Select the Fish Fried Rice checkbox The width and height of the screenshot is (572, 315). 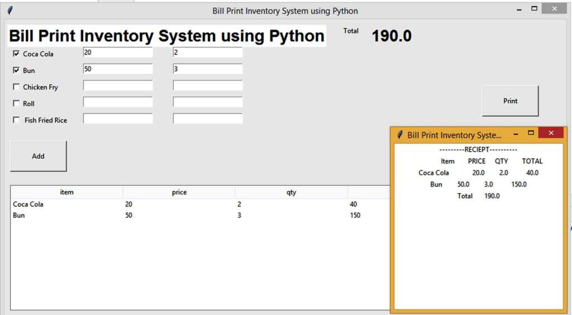click(x=16, y=120)
